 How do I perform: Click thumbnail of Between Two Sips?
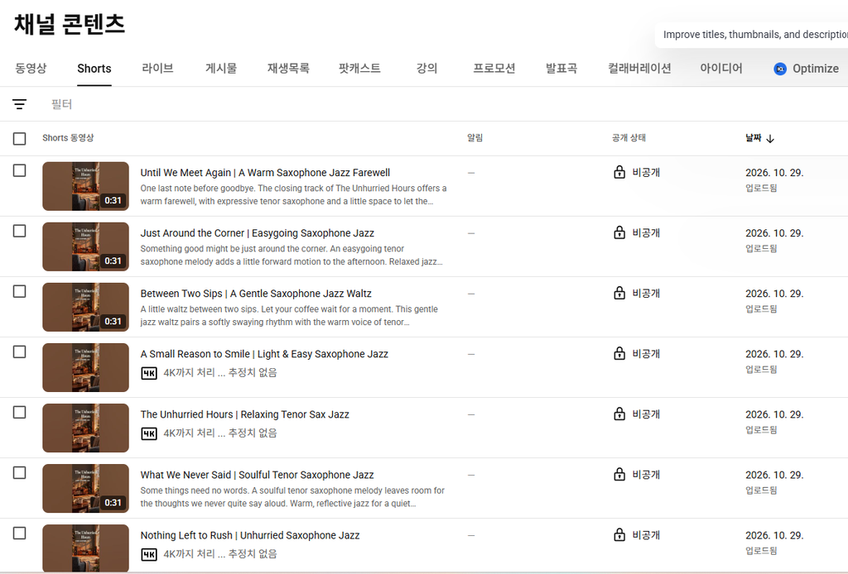click(86, 307)
